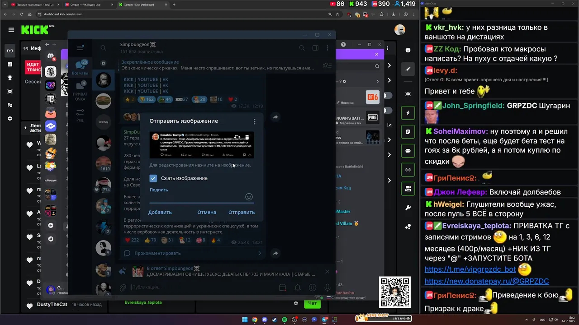Screen dimensions: 579x325
Task: Click the info icon in Kick right toolbar
Action: (x=408, y=50)
